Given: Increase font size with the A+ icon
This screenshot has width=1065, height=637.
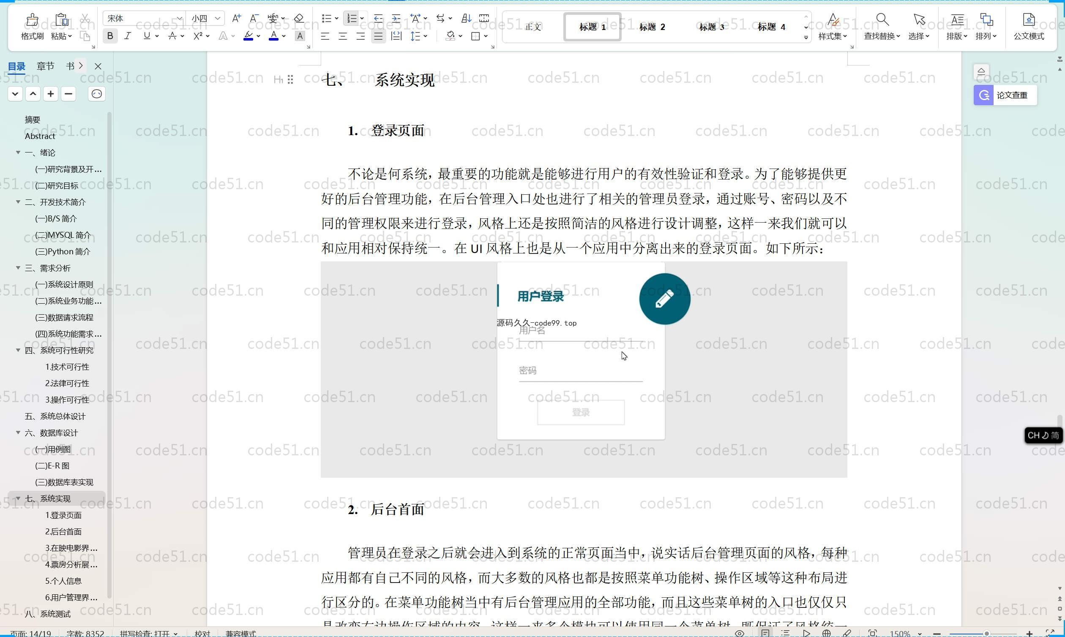Looking at the screenshot, I should [x=236, y=19].
